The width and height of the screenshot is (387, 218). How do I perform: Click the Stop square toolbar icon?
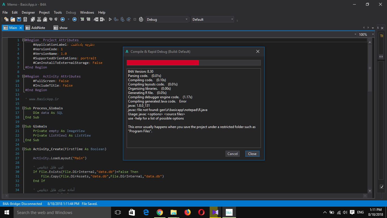pos(135,19)
